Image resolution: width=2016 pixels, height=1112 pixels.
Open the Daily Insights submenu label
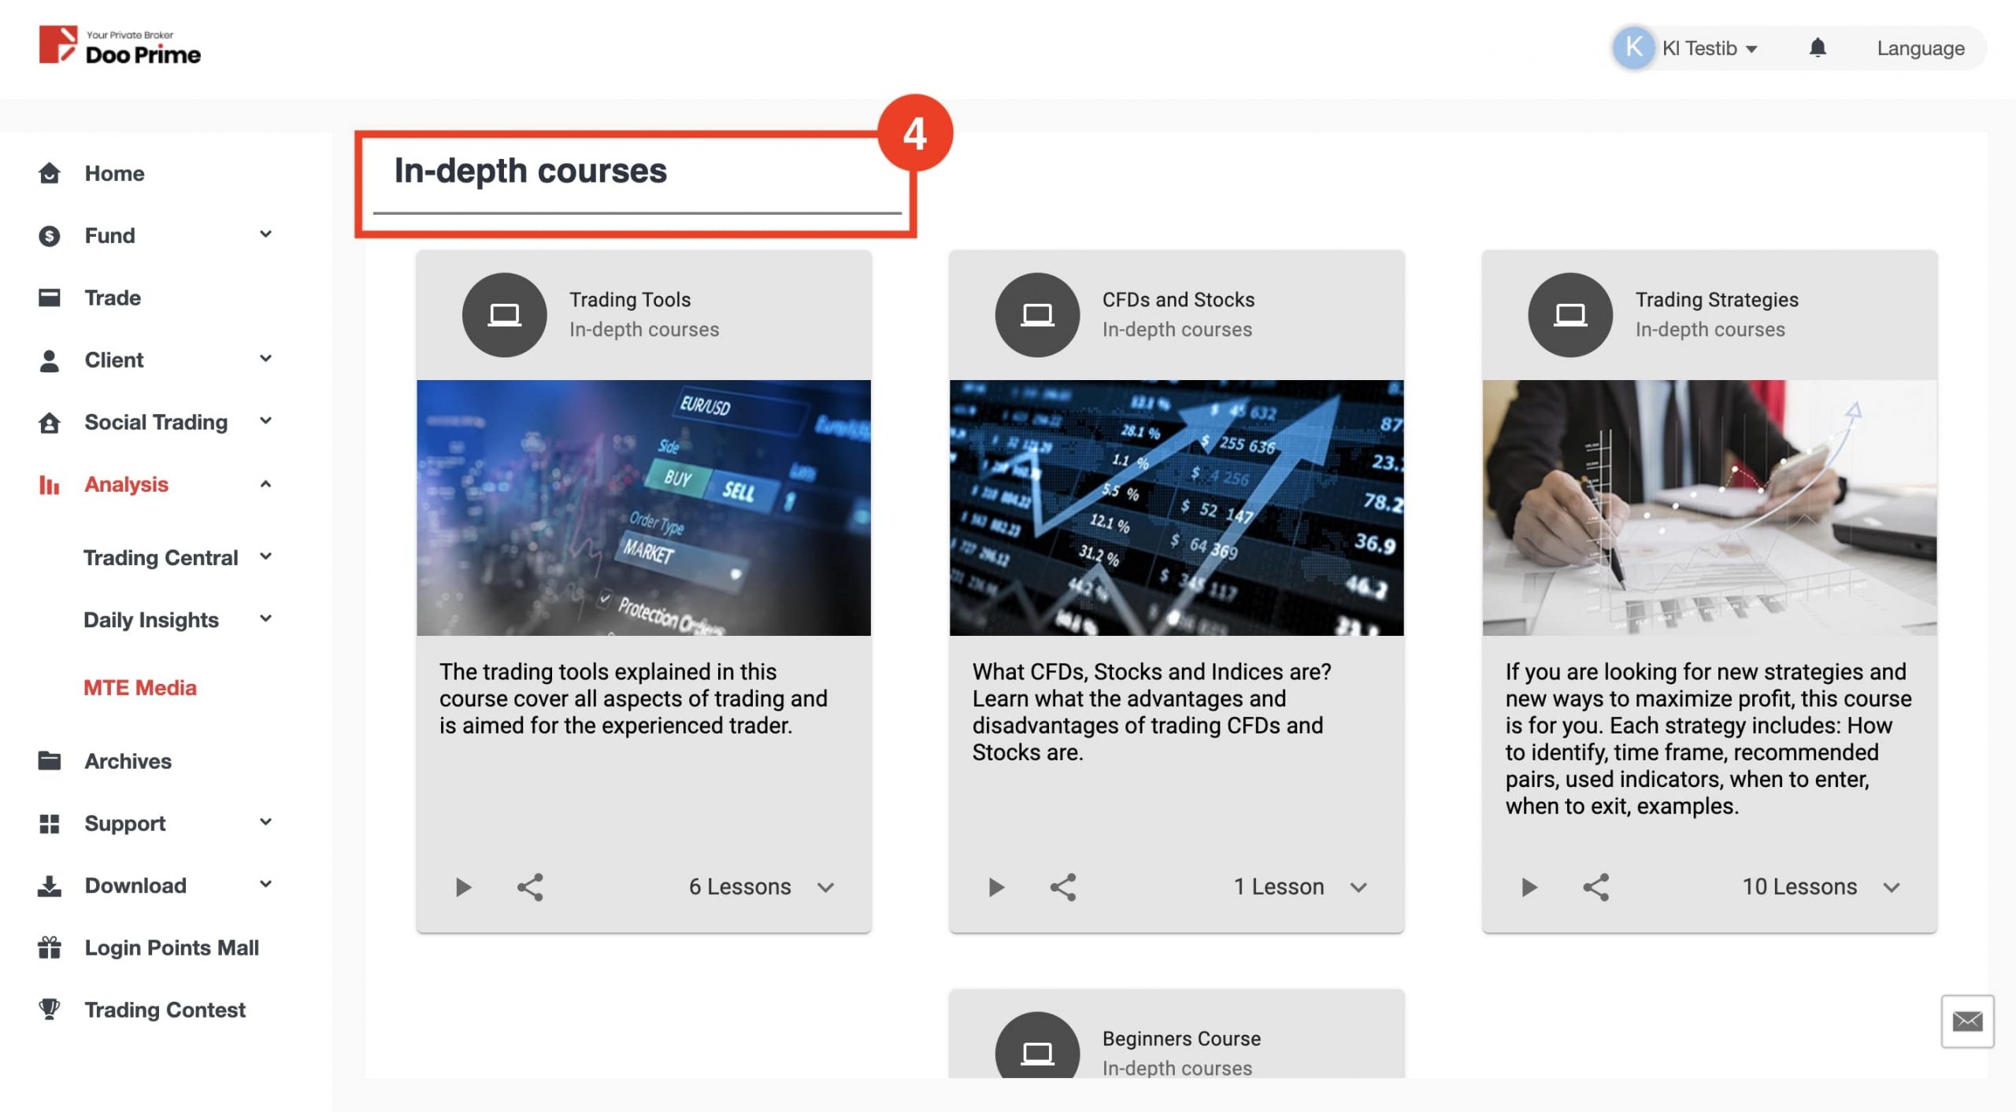click(151, 619)
